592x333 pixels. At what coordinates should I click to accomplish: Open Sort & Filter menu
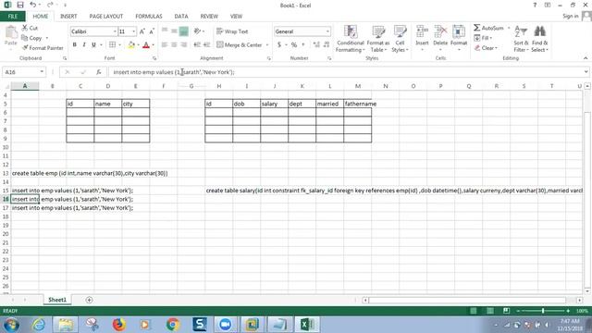click(521, 39)
